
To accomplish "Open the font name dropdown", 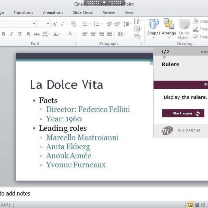I will (34, 24).
